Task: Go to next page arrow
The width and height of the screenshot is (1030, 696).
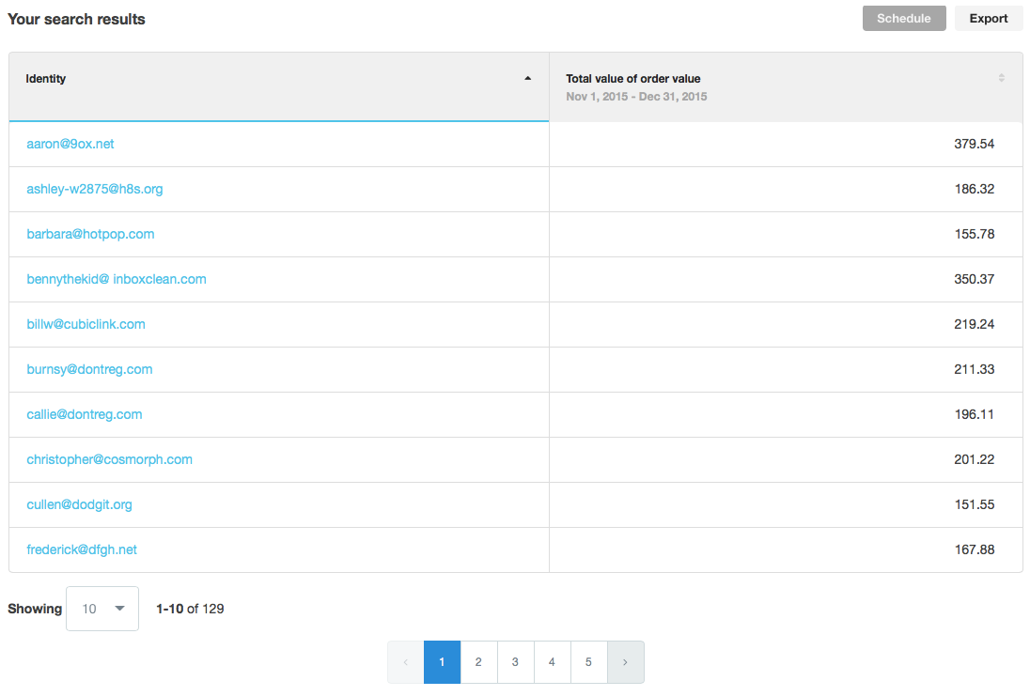Action: (625, 662)
